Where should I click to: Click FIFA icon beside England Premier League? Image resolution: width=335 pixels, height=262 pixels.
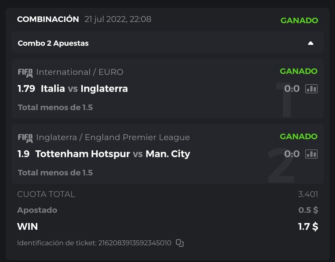point(25,138)
